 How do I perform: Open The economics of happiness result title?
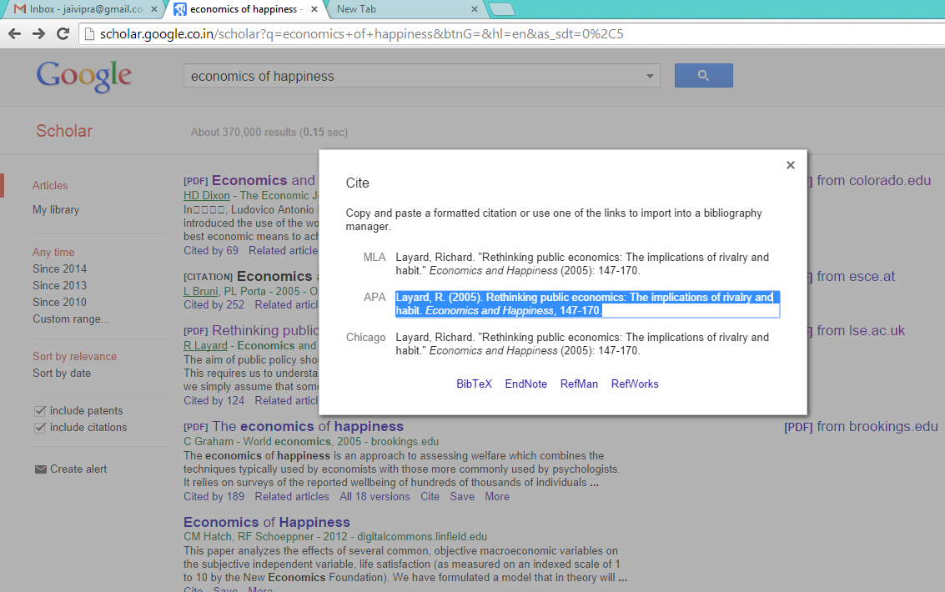(x=308, y=426)
